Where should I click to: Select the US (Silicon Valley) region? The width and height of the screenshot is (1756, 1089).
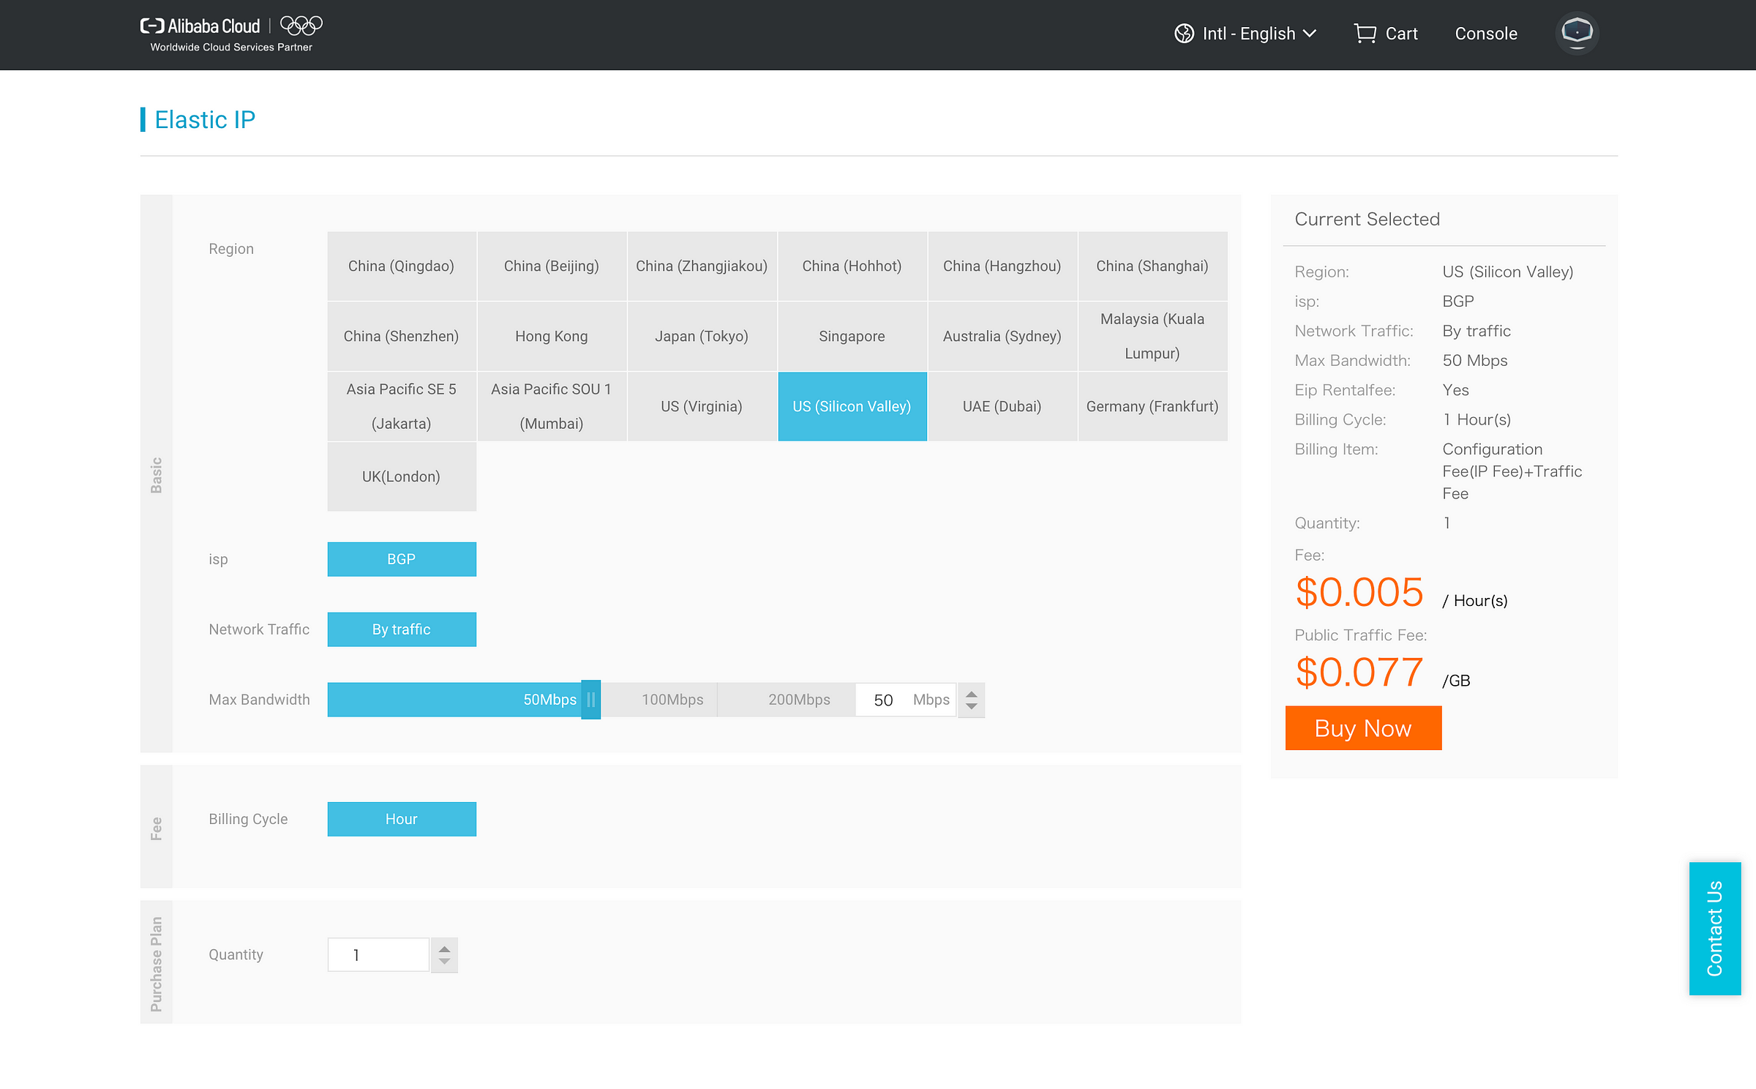point(852,406)
